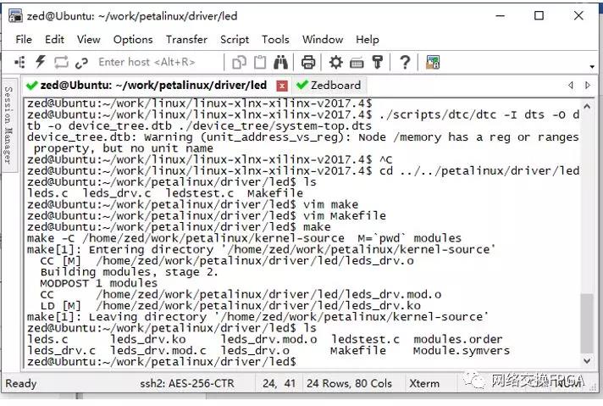Image resolution: width=603 pixels, height=406 pixels.
Task: Click modules.order in terminal output
Action: pos(457,339)
